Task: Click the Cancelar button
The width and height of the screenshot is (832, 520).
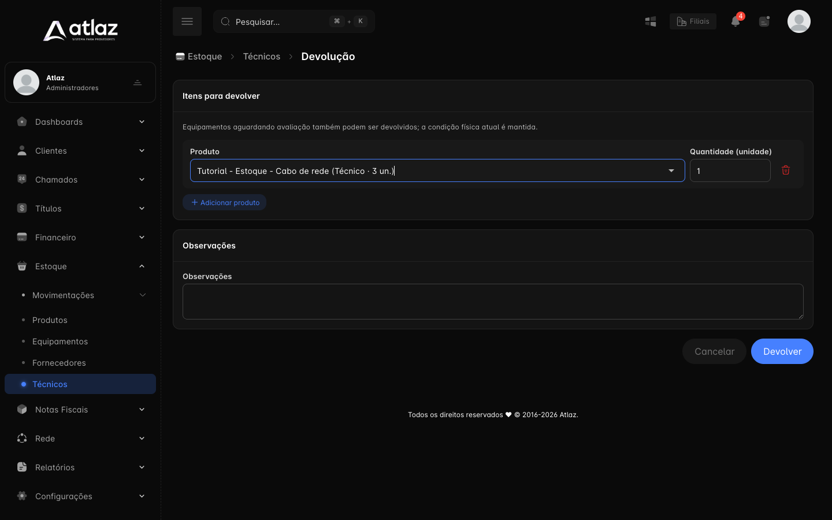Action: (715, 351)
